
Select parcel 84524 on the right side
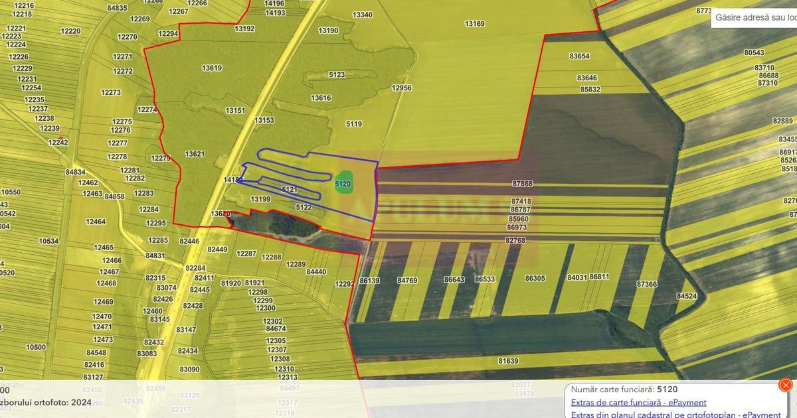(x=686, y=296)
